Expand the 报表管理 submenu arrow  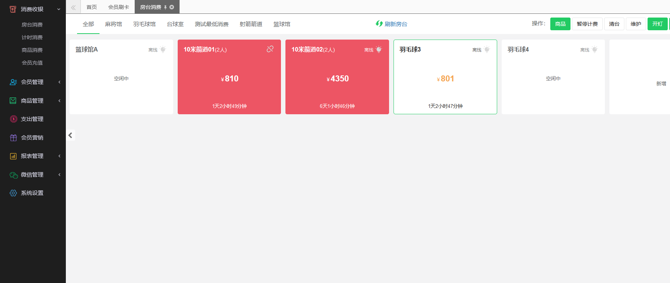[59, 156]
